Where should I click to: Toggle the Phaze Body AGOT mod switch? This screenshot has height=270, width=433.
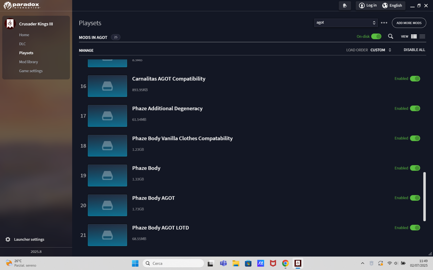point(415,198)
